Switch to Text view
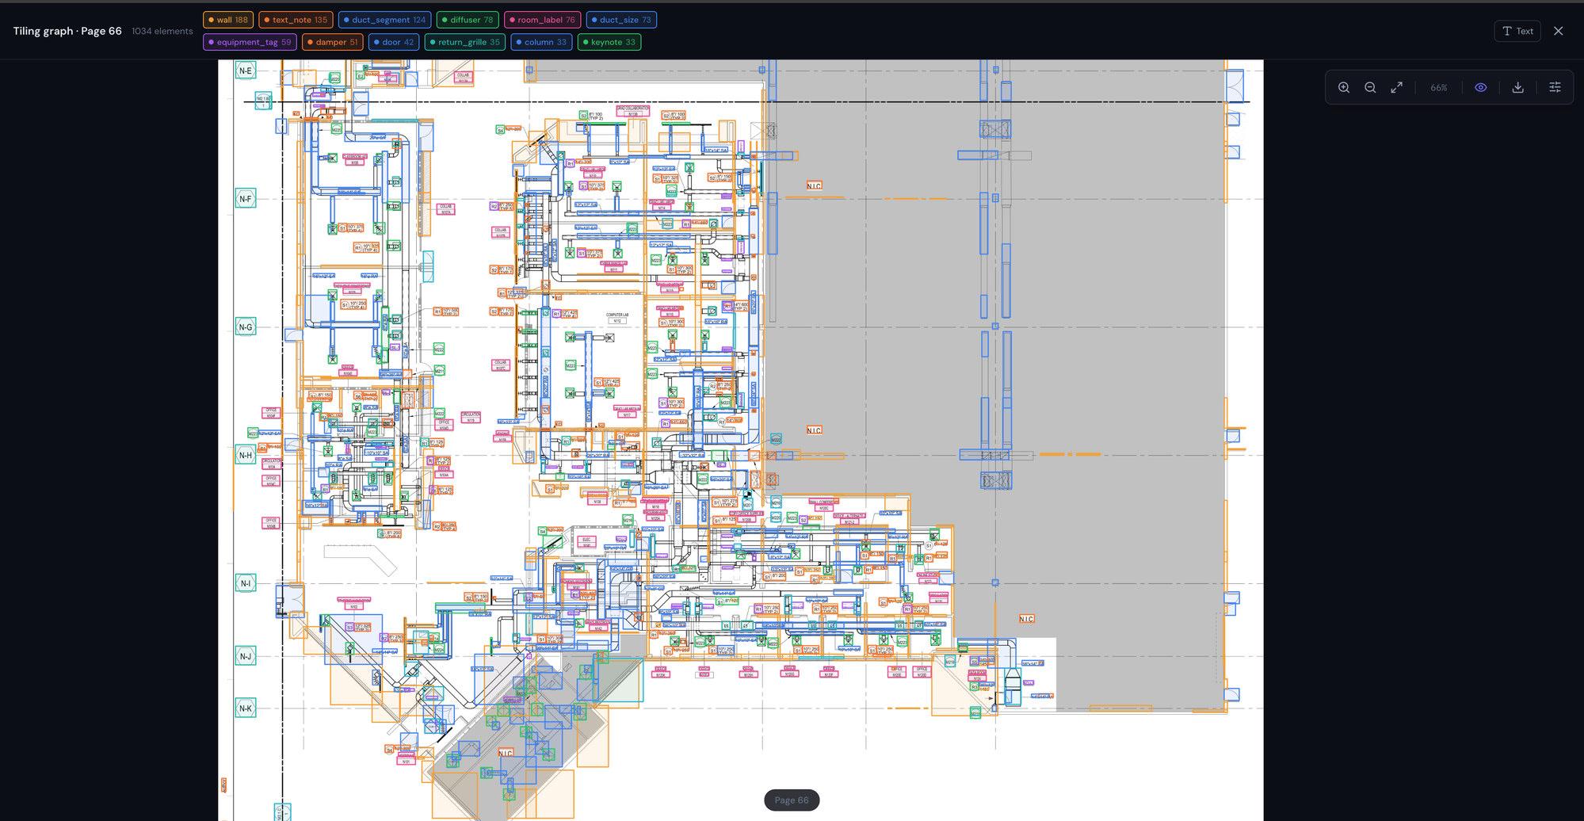Screen dimensions: 1584x821 coord(1517,31)
